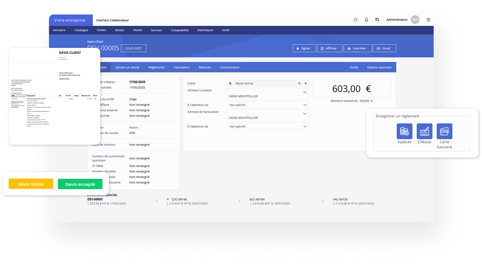Open the messages list icon in header
The width and height of the screenshot is (482, 265).
point(377,20)
